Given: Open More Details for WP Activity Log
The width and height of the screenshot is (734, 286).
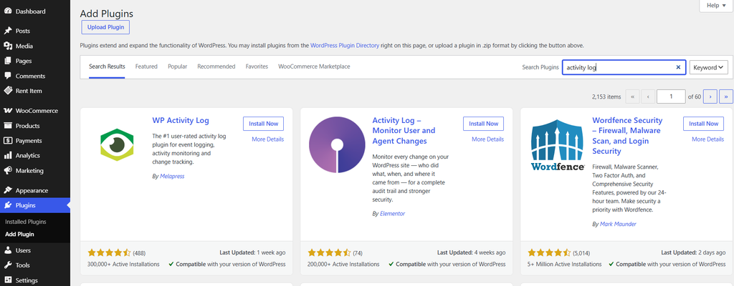Looking at the screenshot, I should [268, 139].
